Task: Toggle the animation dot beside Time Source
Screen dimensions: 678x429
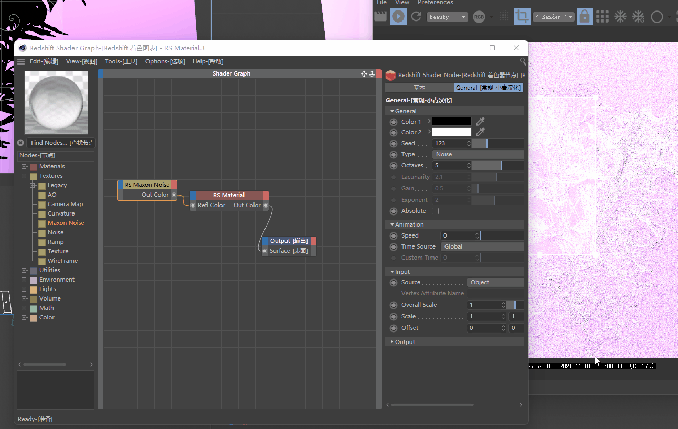Action: click(394, 246)
